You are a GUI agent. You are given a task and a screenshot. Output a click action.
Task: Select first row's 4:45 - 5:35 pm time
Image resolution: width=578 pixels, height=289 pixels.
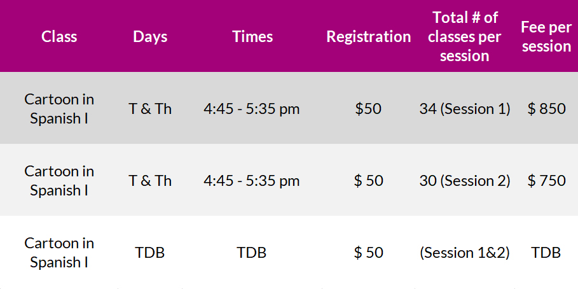[x=251, y=109]
